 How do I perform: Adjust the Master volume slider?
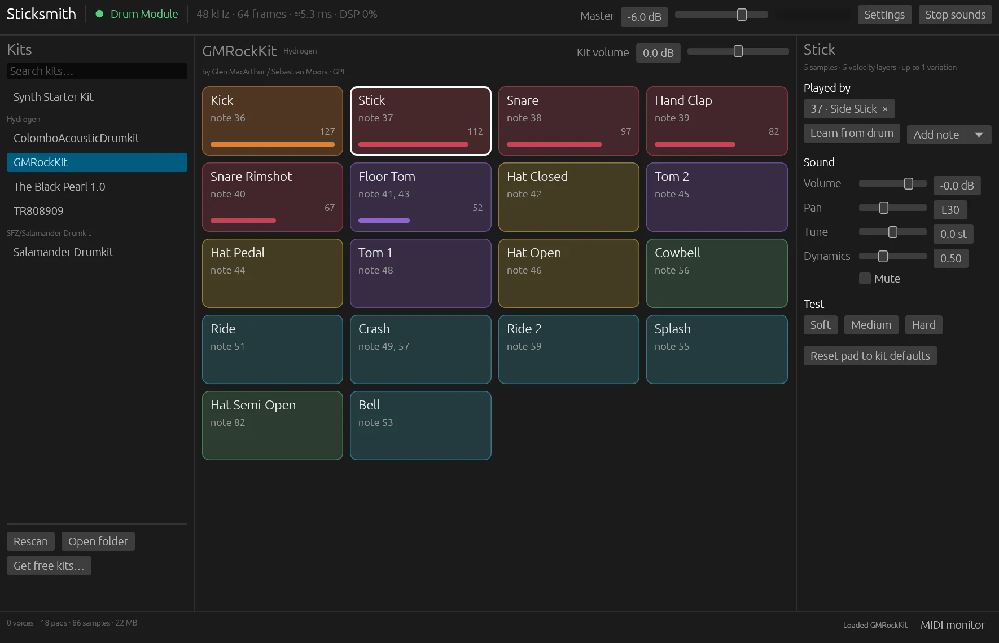pos(721,15)
